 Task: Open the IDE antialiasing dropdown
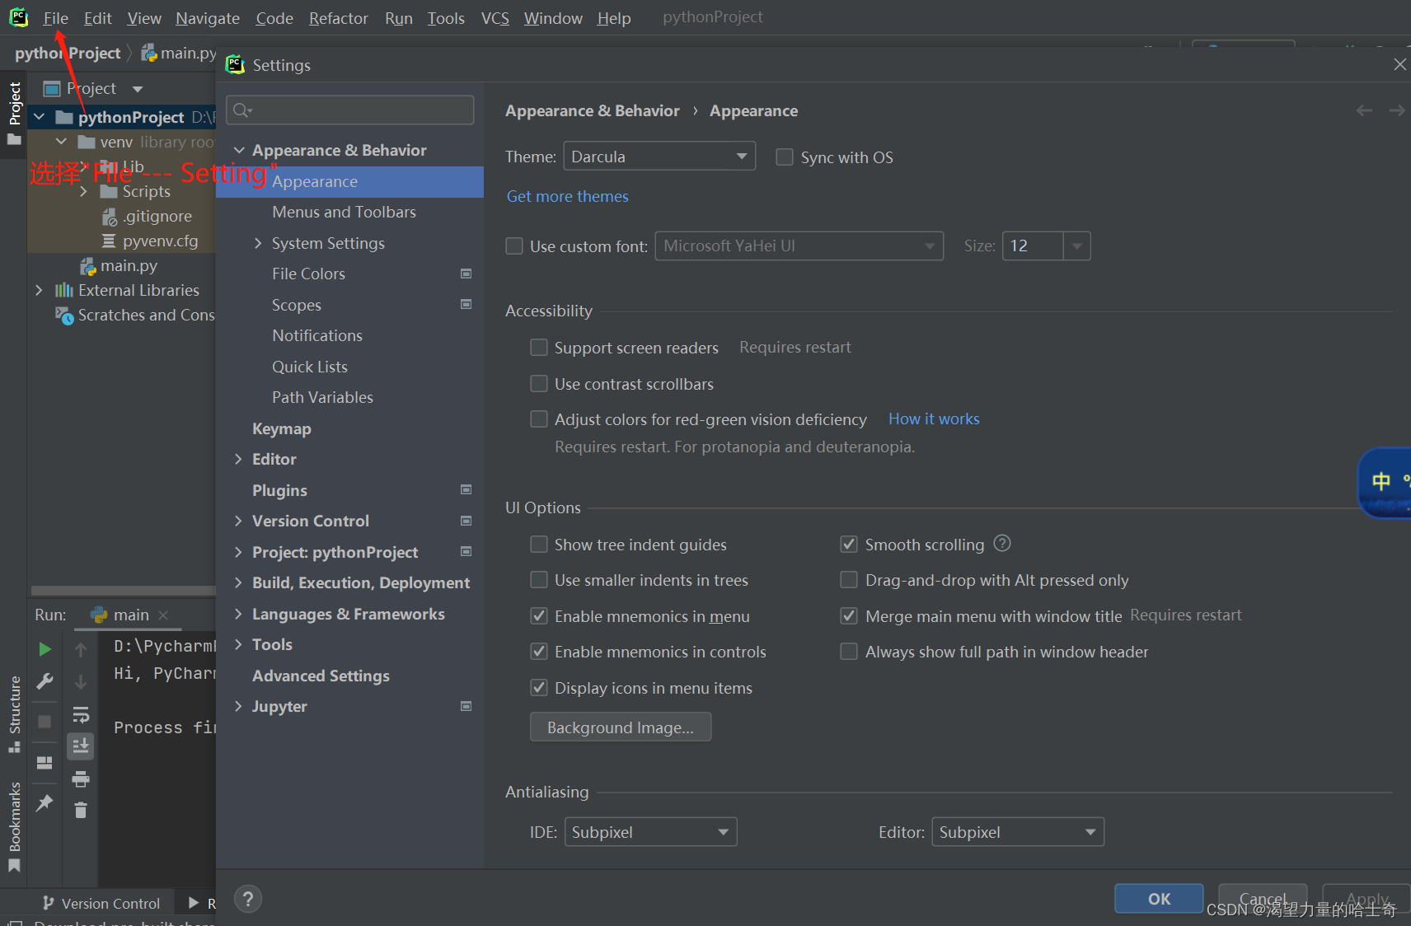(x=650, y=832)
